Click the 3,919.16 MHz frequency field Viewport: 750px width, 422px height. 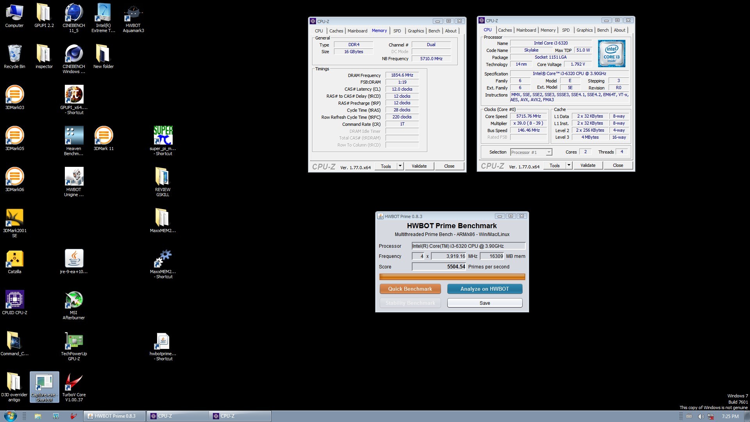(x=448, y=256)
